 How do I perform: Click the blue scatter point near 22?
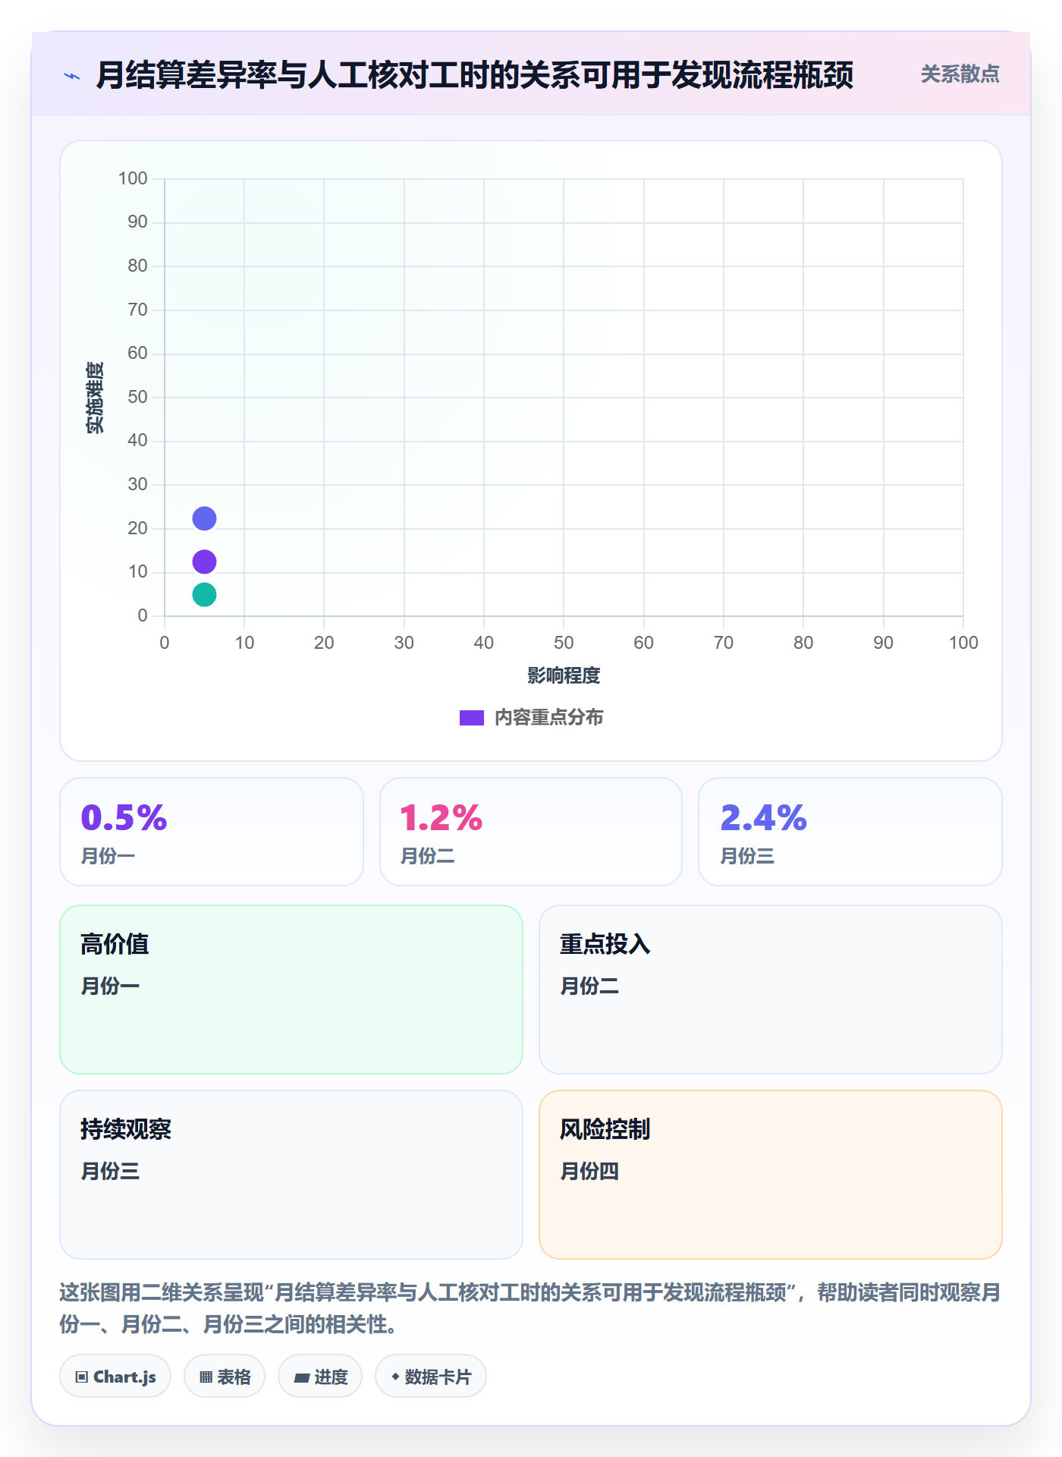(204, 518)
